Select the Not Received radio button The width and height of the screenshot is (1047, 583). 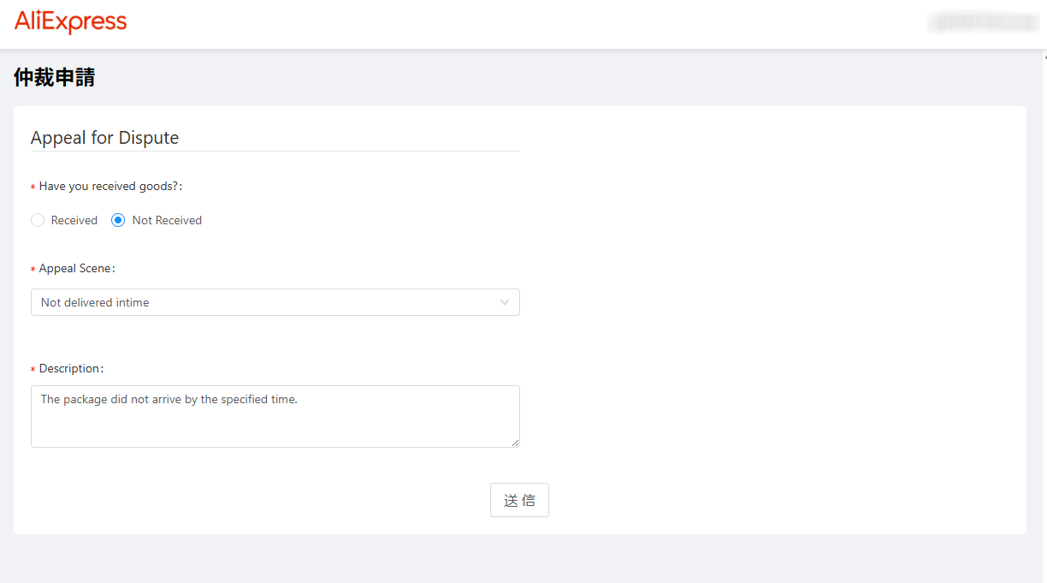pyautogui.click(x=119, y=220)
